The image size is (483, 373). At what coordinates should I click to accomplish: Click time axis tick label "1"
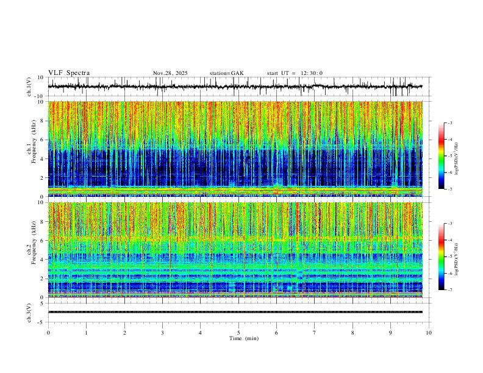tap(86, 333)
